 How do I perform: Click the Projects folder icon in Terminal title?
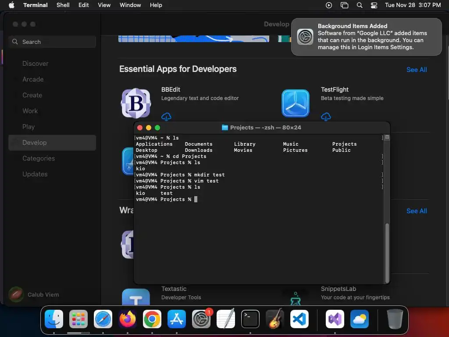click(x=225, y=128)
